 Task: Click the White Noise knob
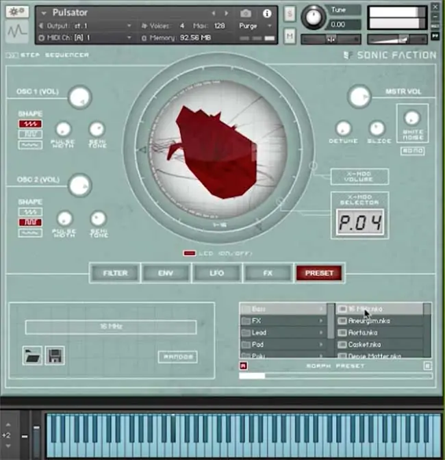click(412, 118)
